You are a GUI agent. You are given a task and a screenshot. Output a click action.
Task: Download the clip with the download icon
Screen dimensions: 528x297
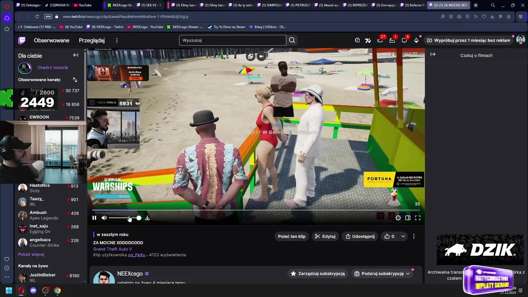click(x=147, y=218)
